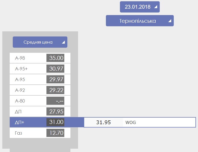The width and height of the screenshot is (198, 152).
Task: Select the A-95+ fuel row
Action: point(40,69)
